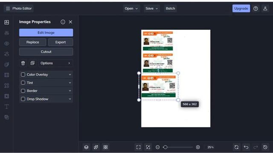Enable the Tint checkbox
The height and width of the screenshot is (153, 273).
[x=23, y=83]
